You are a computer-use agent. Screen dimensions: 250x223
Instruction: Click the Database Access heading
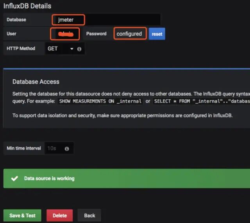pos(36,82)
